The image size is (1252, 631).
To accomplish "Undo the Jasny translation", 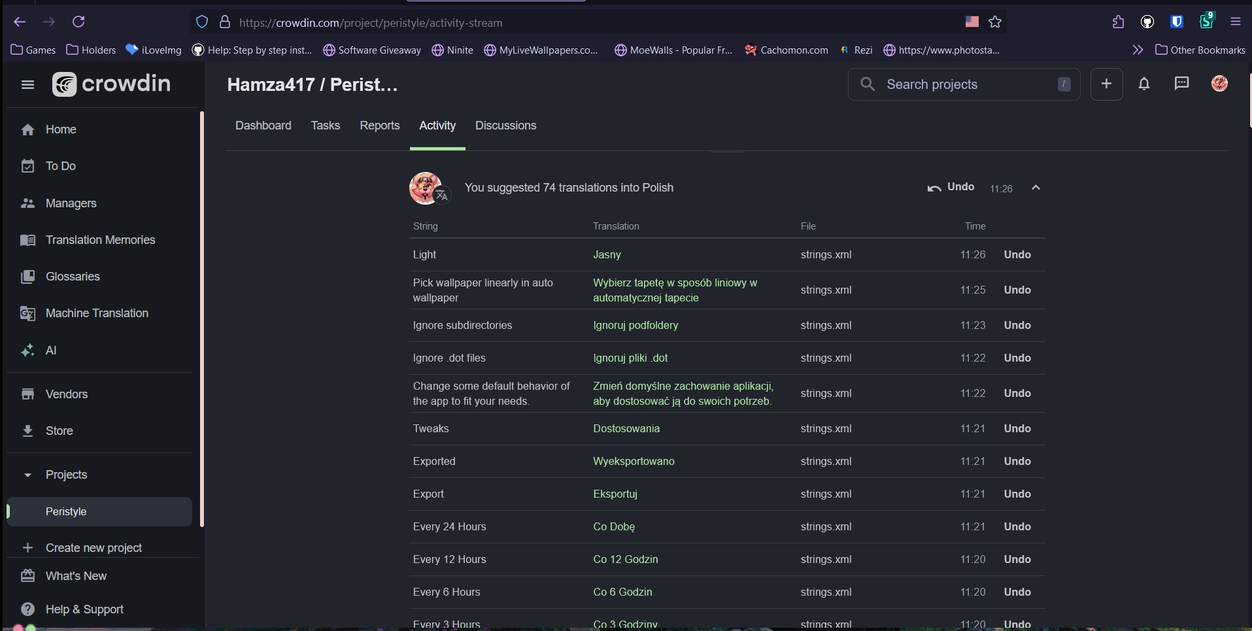I will 1017,254.
